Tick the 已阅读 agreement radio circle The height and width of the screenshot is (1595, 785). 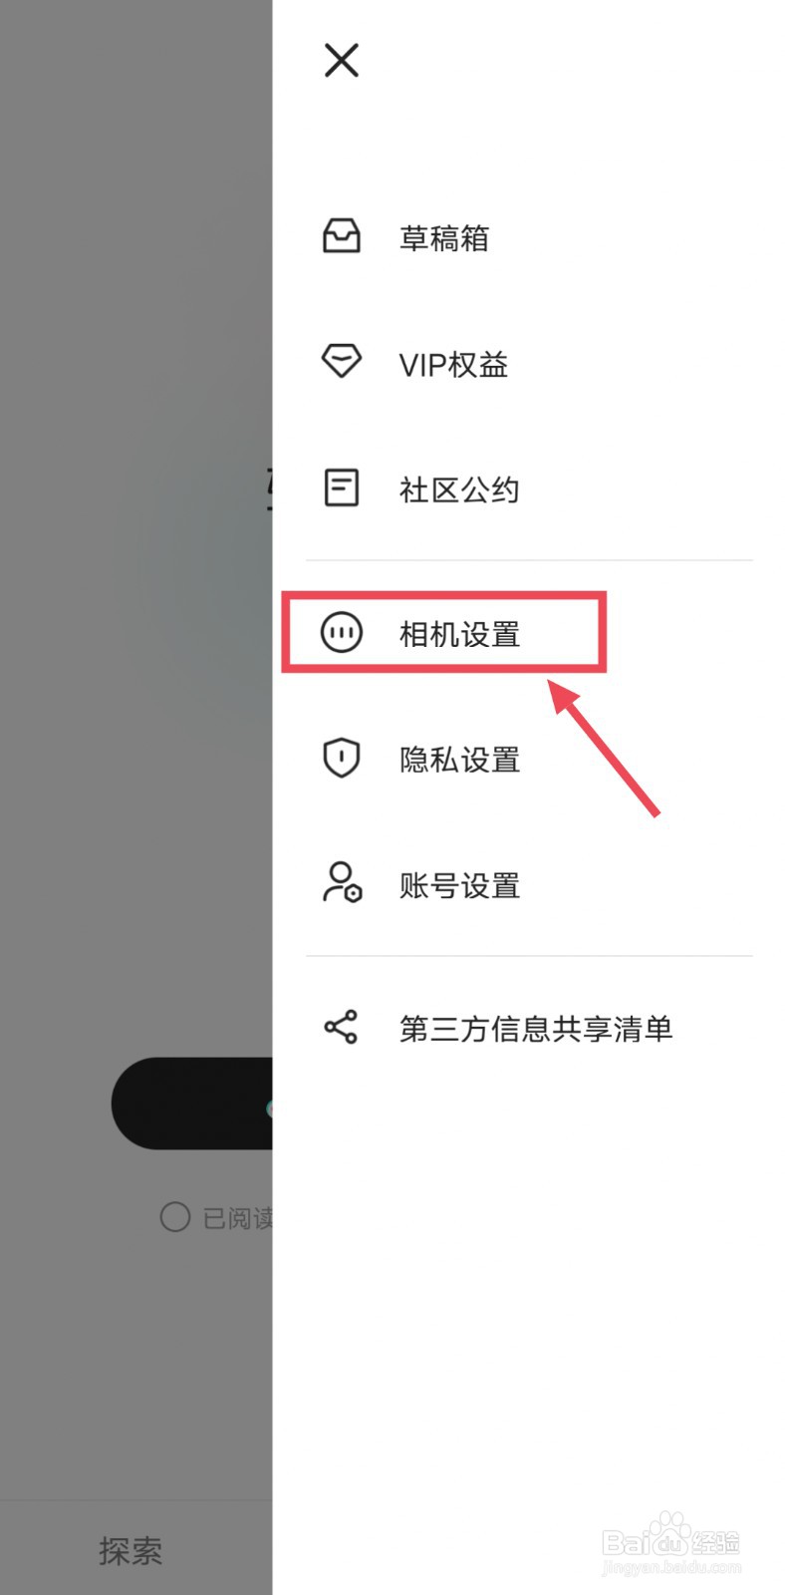pos(175,1217)
